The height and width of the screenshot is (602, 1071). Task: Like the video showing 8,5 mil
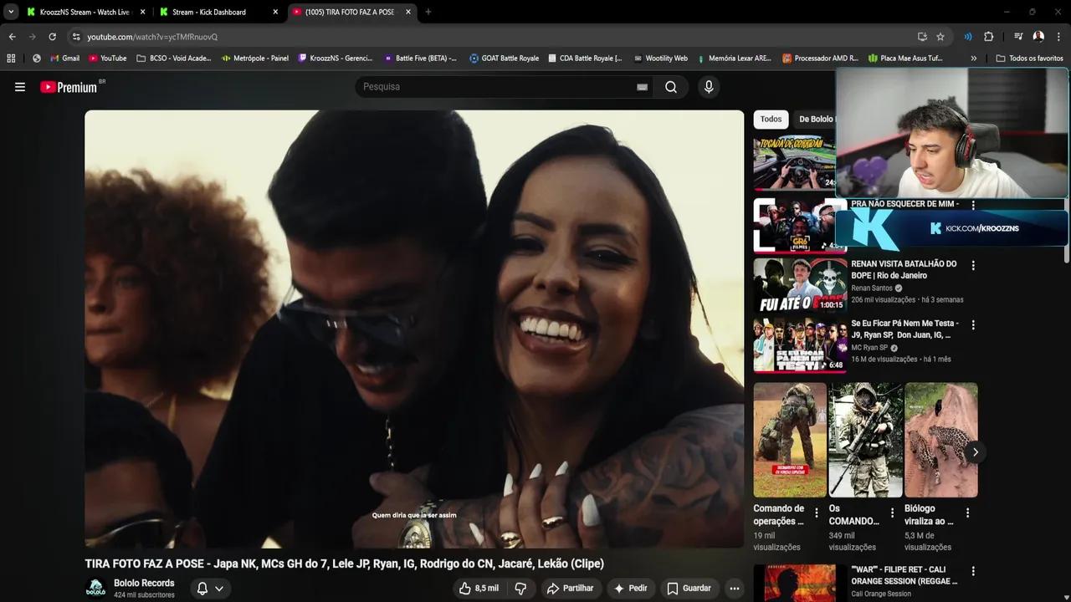point(478,588)
